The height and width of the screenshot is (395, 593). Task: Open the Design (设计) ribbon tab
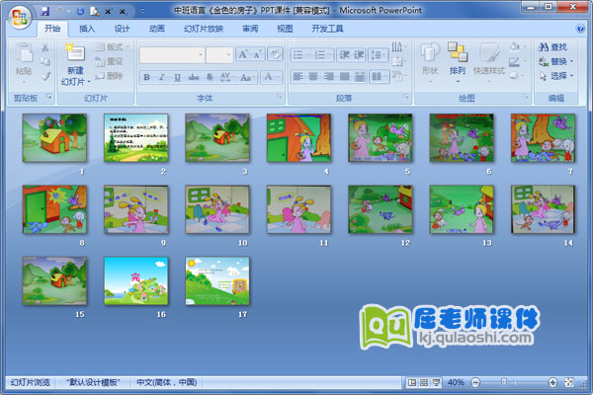pos(122,29)
